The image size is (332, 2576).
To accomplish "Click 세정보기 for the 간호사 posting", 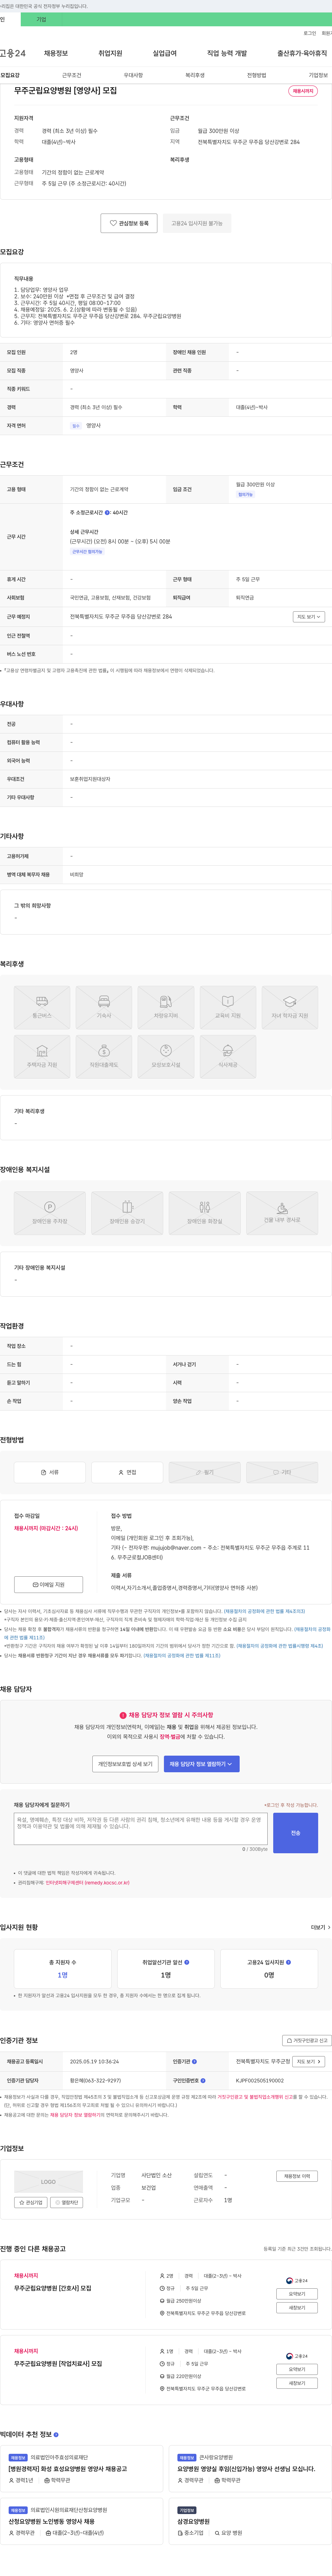I will tap(297, 2308).
